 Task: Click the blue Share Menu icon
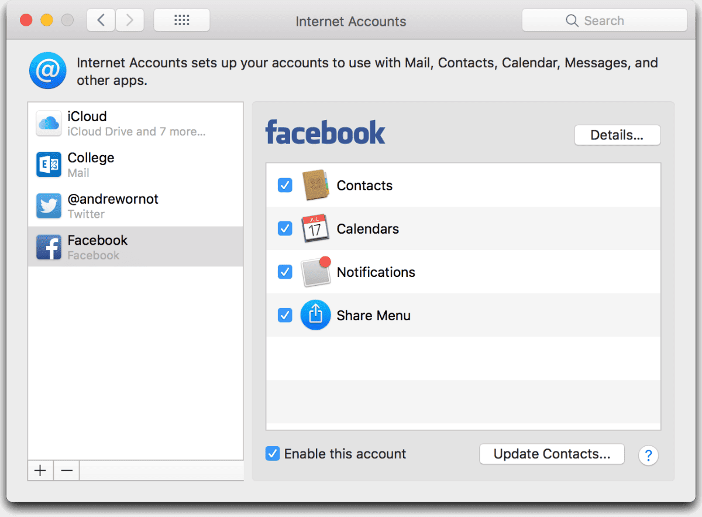(x=315, y=315)
